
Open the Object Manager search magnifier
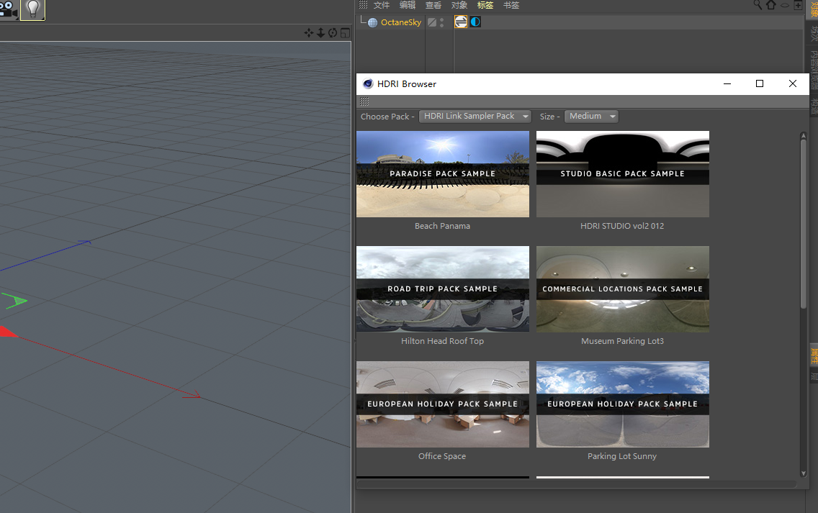758,5
